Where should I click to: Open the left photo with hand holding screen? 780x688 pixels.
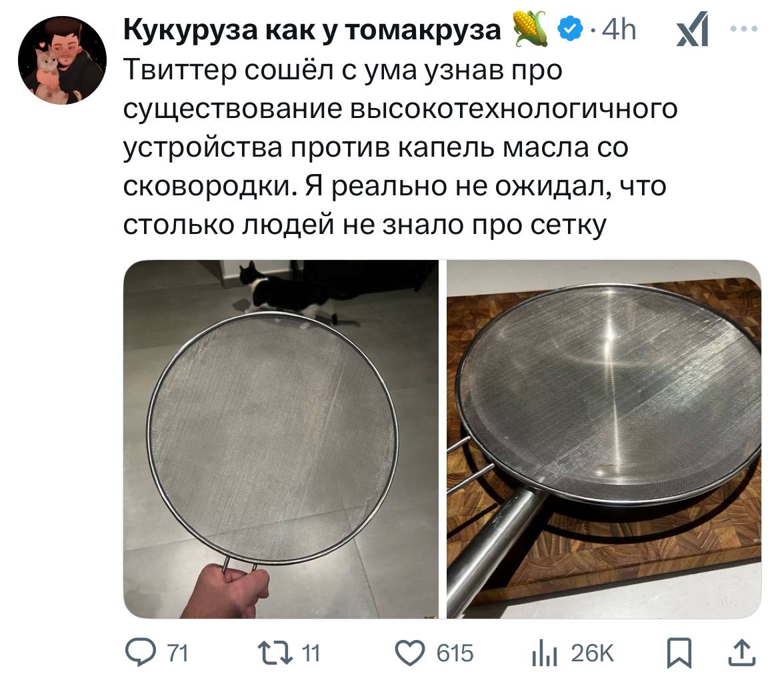(281, 439)
